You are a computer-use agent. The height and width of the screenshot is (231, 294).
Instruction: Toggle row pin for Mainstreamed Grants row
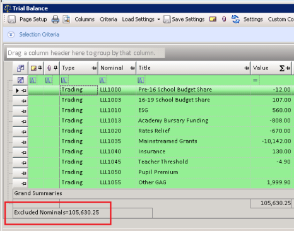click(x=24, y=142)
